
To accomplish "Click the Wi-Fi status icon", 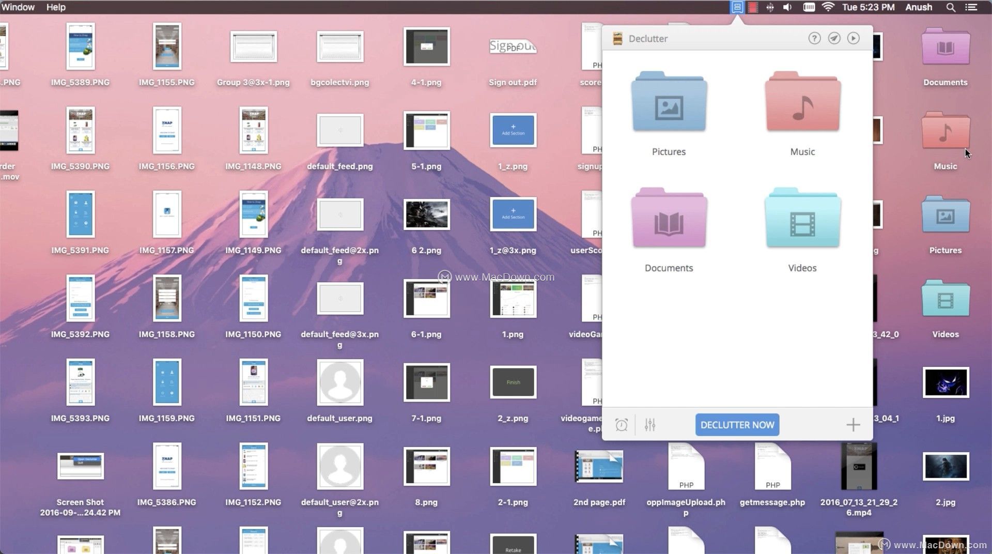I will point(828,7).
